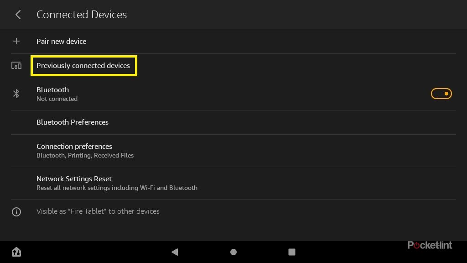The height and width of the screenshot is (263, 467).
Task: Click the 'Visible as Fire Tablet' text
Action: tap(98, 211)
